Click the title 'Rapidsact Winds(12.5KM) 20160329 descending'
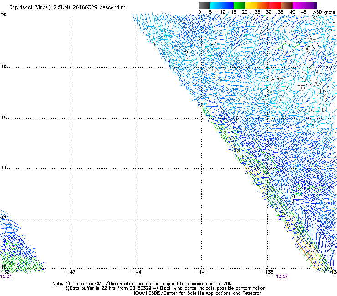 click(68, 8)
